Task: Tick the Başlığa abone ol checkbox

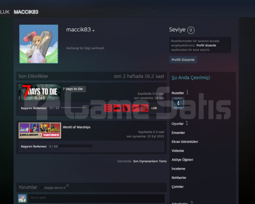Action: pos(42,188)
